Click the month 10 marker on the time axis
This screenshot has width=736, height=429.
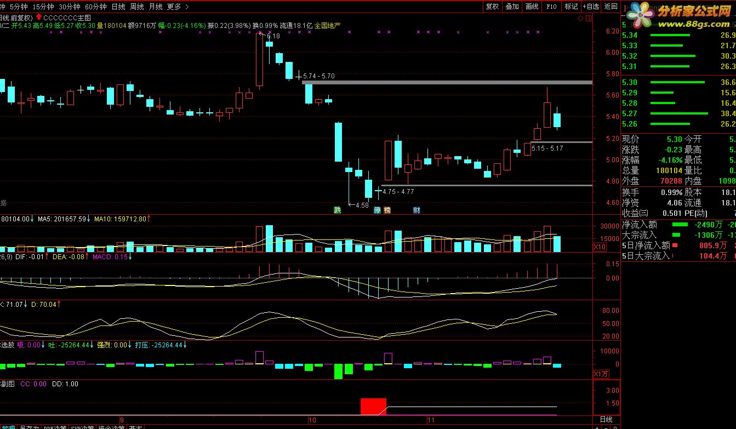[313, 420]
